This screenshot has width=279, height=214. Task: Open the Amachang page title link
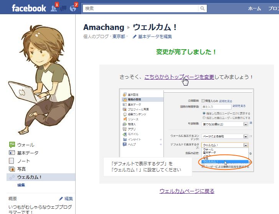tap(104, 27)
